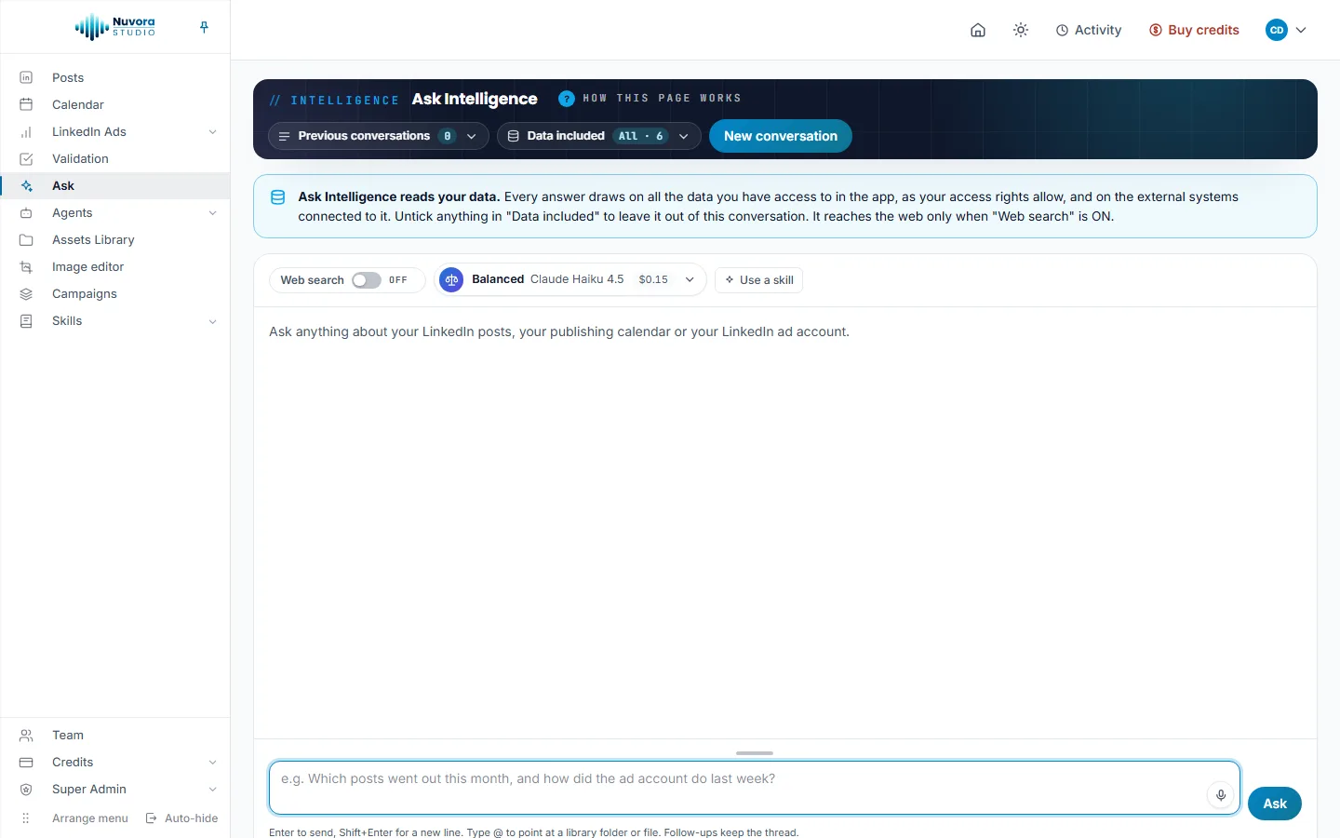This screenshot has width=1340, height=838.
Task: Go to the Campaigns page
Action: pyautogui.click(x=115, y=293)
